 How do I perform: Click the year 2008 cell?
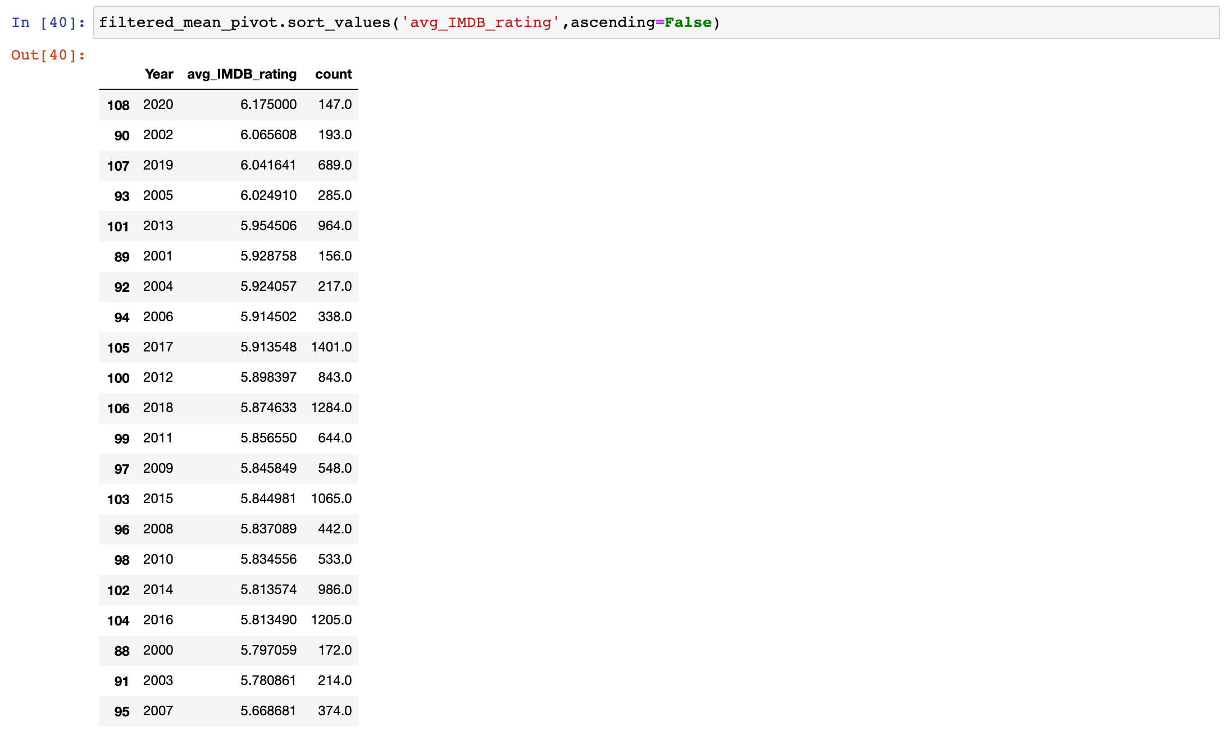tap(158, 529)
